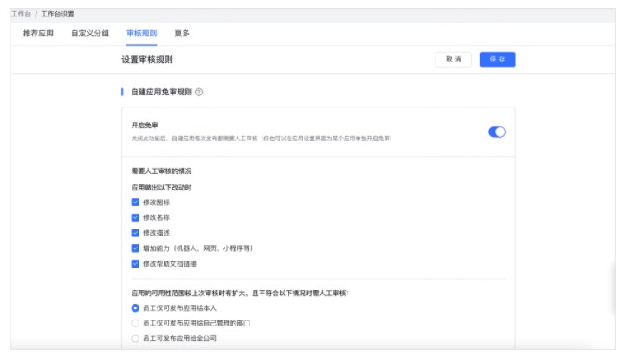Click the 修改帮助文档链接 label text

pos(170,263)
